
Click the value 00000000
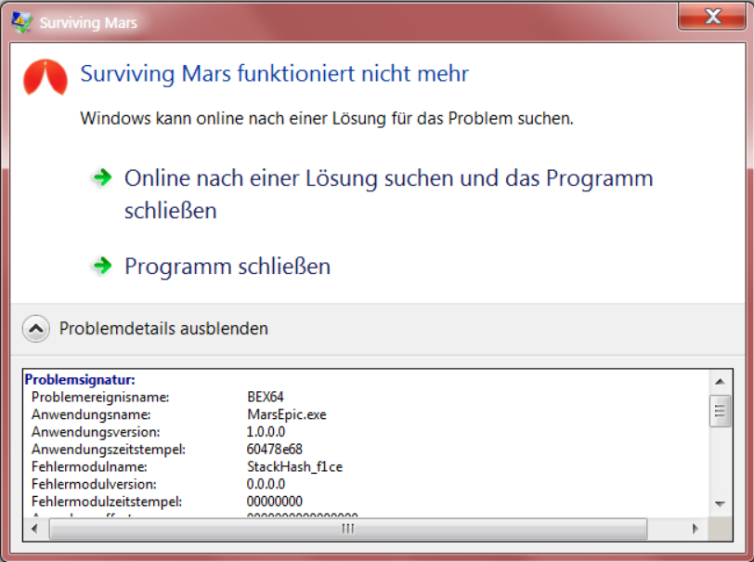(x=275, y=502)
